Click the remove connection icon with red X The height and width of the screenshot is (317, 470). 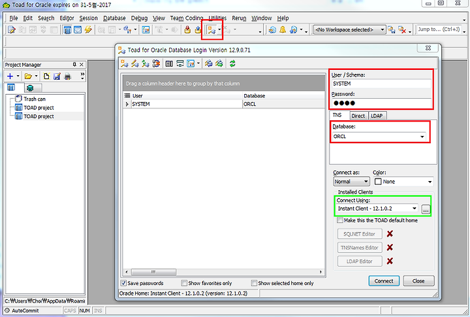156,63
